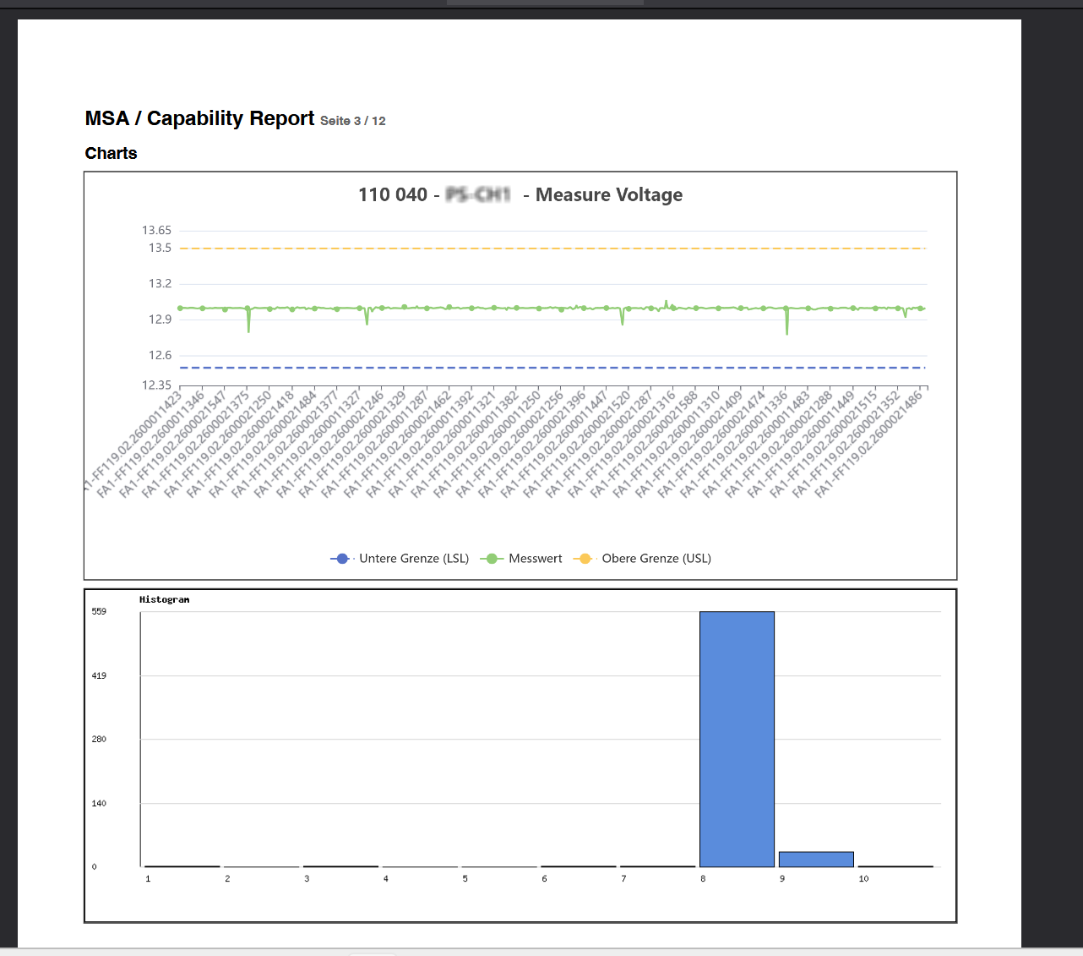Click the Charts section heading
The width and height of the screenshot is (1083, 956).
pos(111,153)
